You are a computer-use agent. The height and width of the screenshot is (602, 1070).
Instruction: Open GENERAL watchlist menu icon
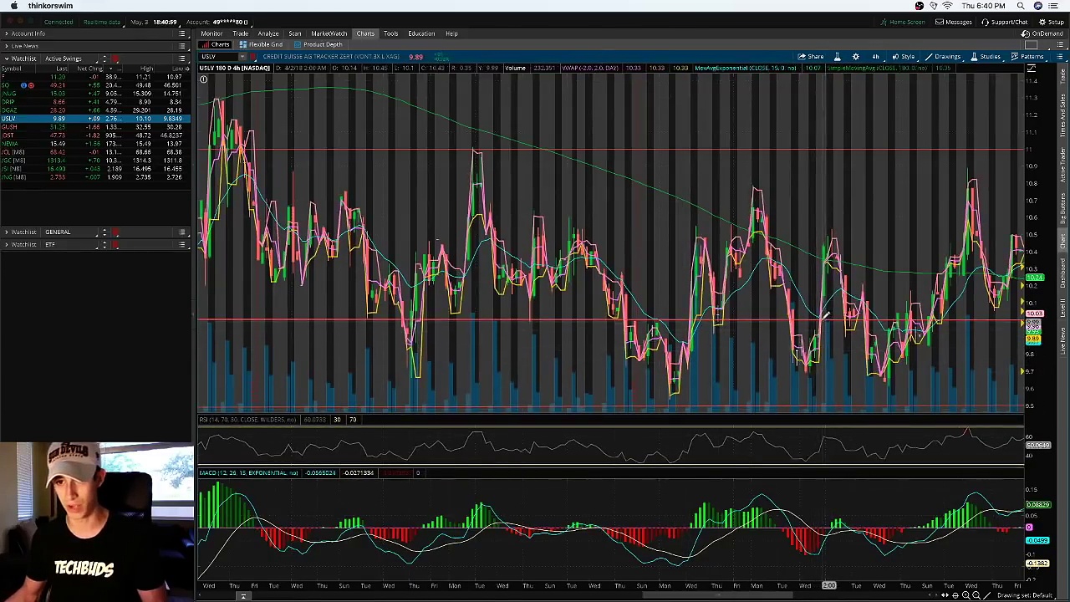[x=182, y=232]
